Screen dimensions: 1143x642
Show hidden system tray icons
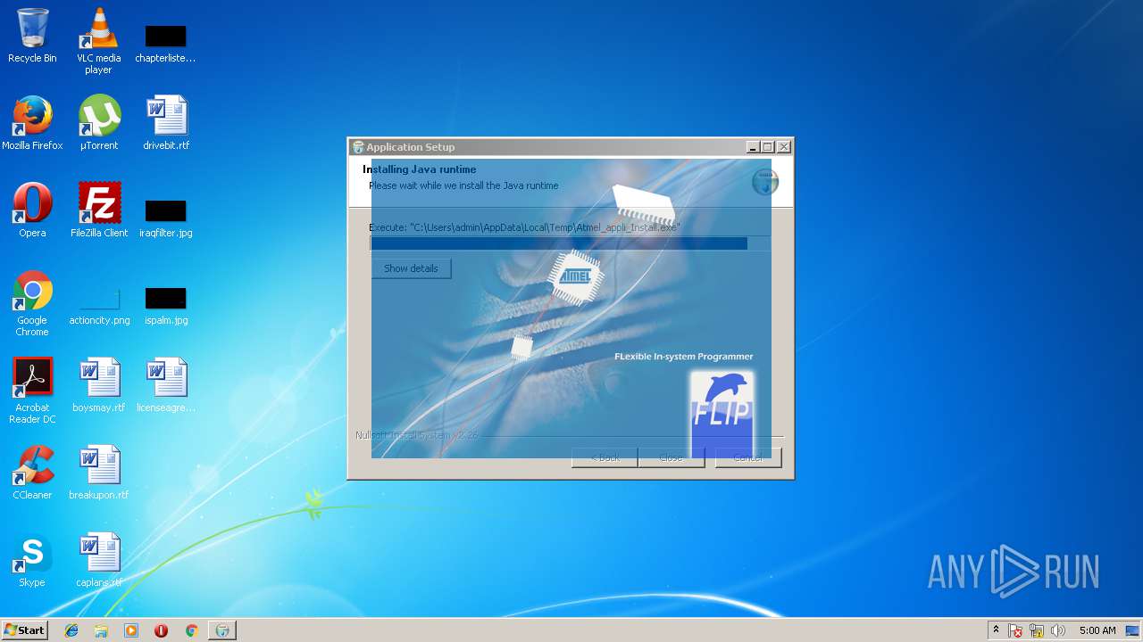[996, 630]
